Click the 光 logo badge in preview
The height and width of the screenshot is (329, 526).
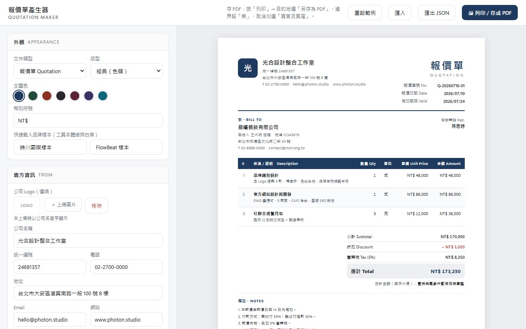point(248,68)
